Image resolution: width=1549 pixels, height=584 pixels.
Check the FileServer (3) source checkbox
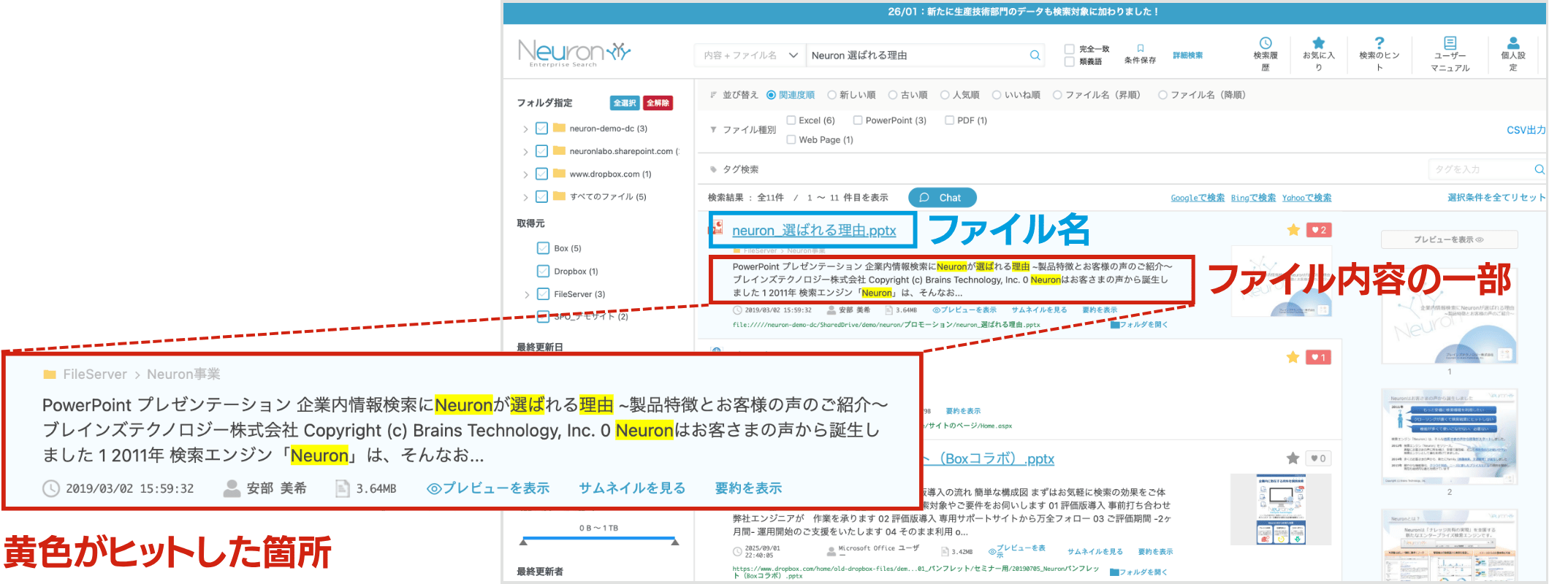tap(543, 294)
